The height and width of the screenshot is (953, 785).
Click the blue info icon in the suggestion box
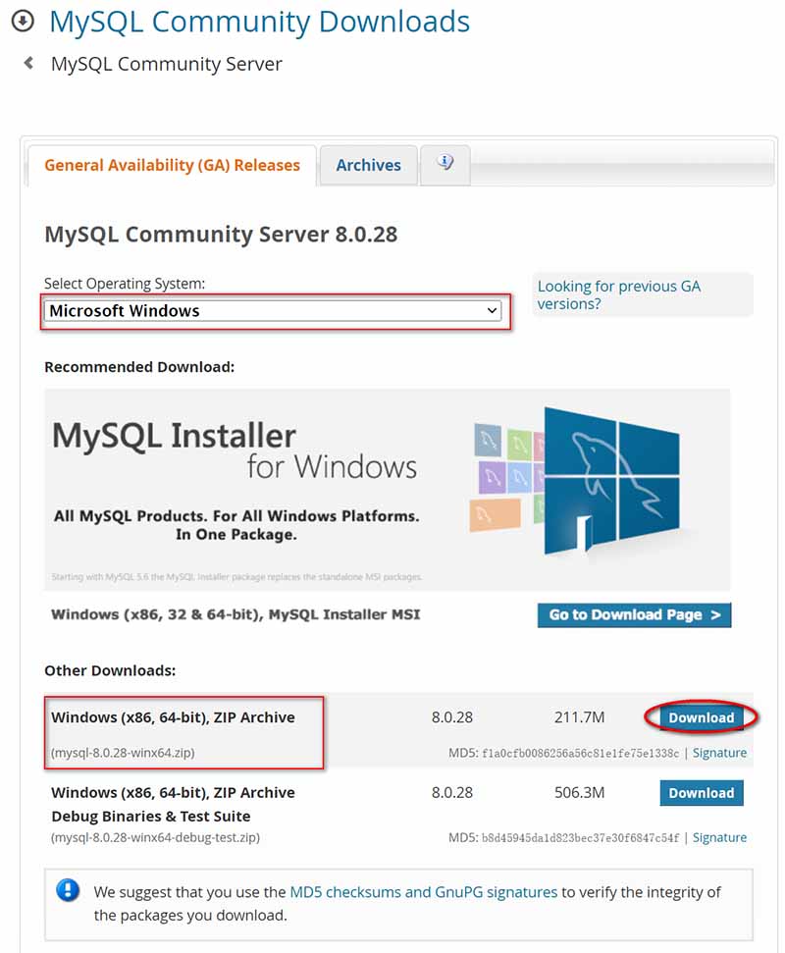(x=68, y=890)
